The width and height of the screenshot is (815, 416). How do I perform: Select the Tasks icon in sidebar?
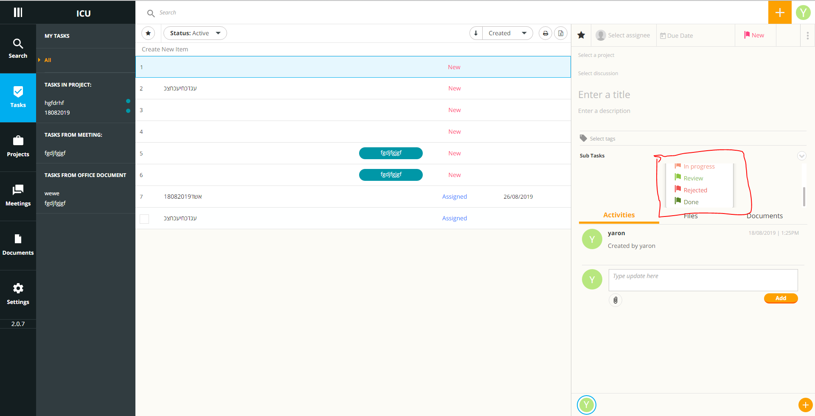click(x=18, y=98)
